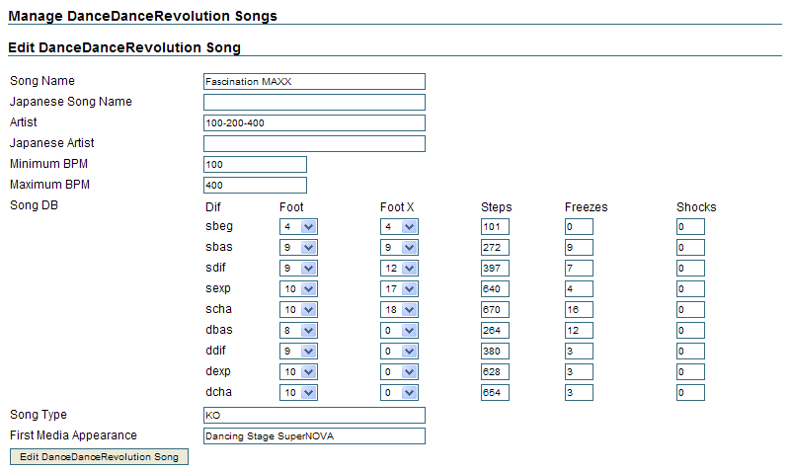Select the sdif Steps field showing 397
Screen dimensions: 790x473
[x=495, y=268]
